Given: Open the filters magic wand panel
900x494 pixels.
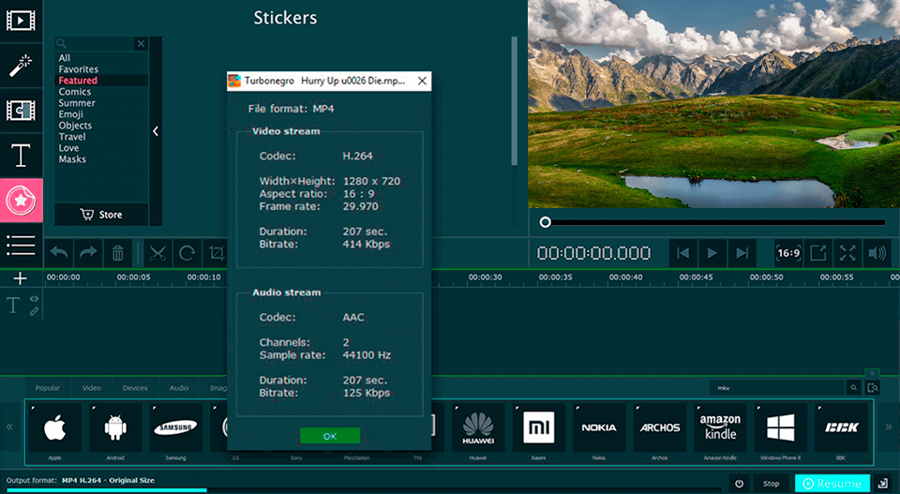Looking at the screenshot, I should [21, 66].
